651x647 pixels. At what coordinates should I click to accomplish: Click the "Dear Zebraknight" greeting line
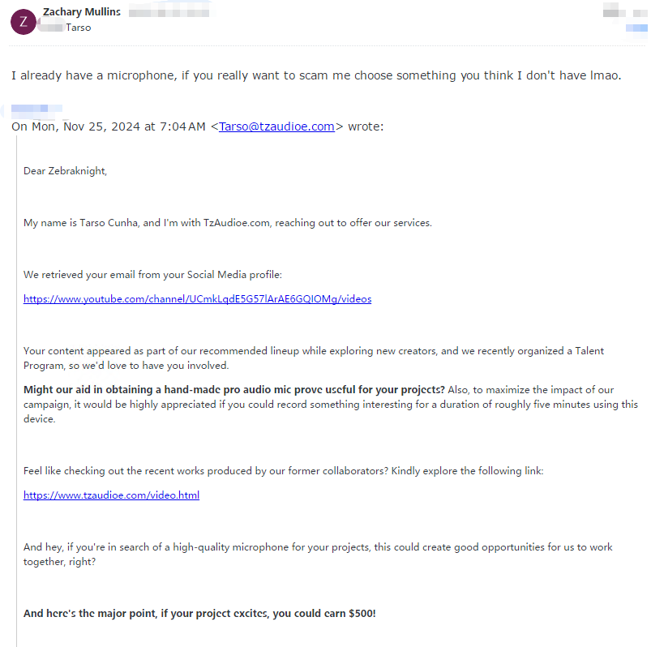[x=66, y=171]
